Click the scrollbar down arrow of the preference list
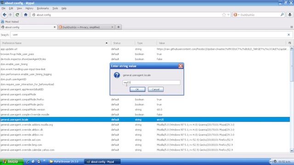The height and width of the screenshot is (165, 294). point(292,150)
